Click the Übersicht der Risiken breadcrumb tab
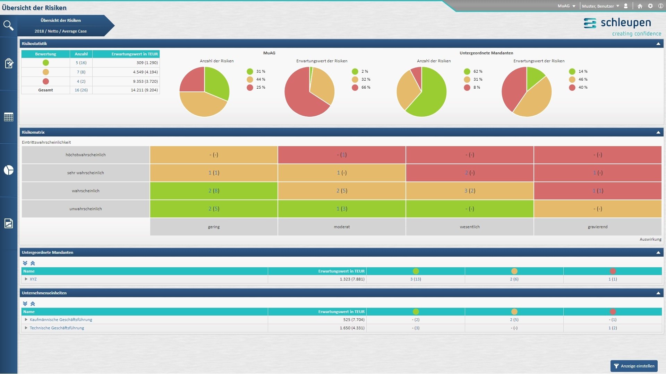Image resolution: width=666 pixels, height=374 pixels. (61, 20)
